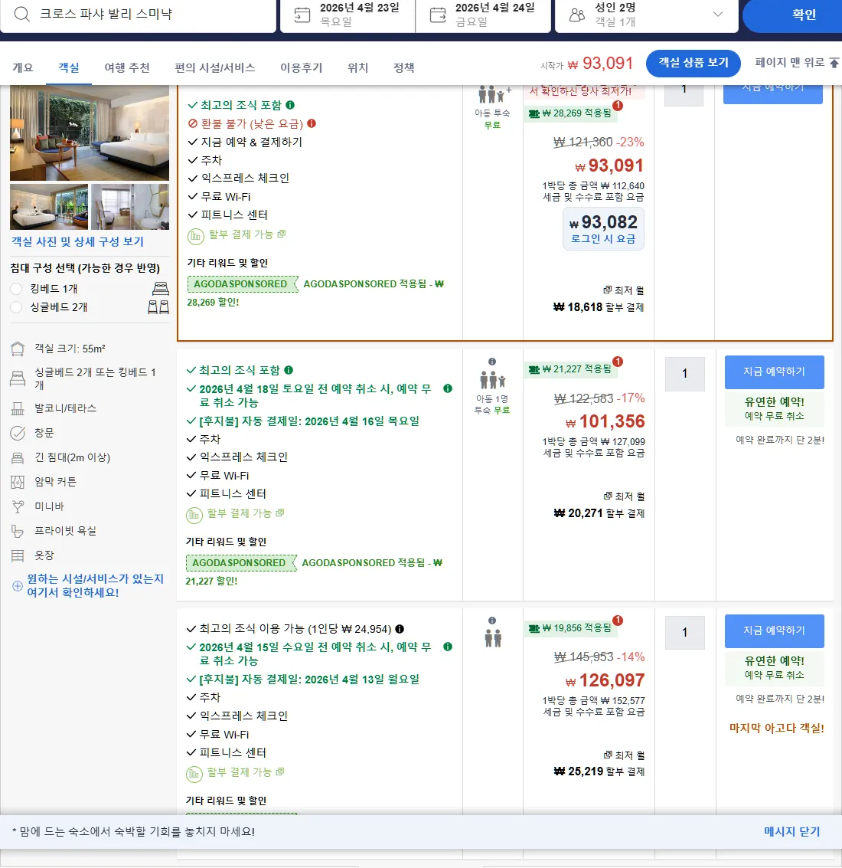Click info icon beside first 최고의 조식 포함

click(x=290, y=105)
